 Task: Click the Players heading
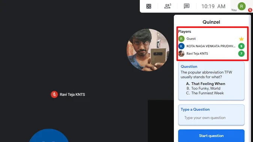(x=184, y=31)
